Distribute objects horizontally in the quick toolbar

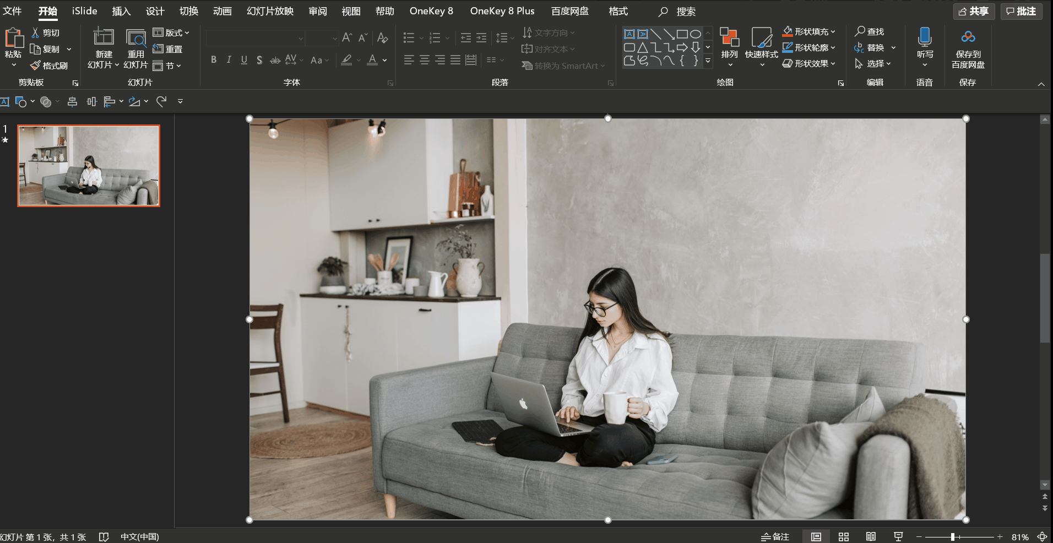(x=92, y=101)
